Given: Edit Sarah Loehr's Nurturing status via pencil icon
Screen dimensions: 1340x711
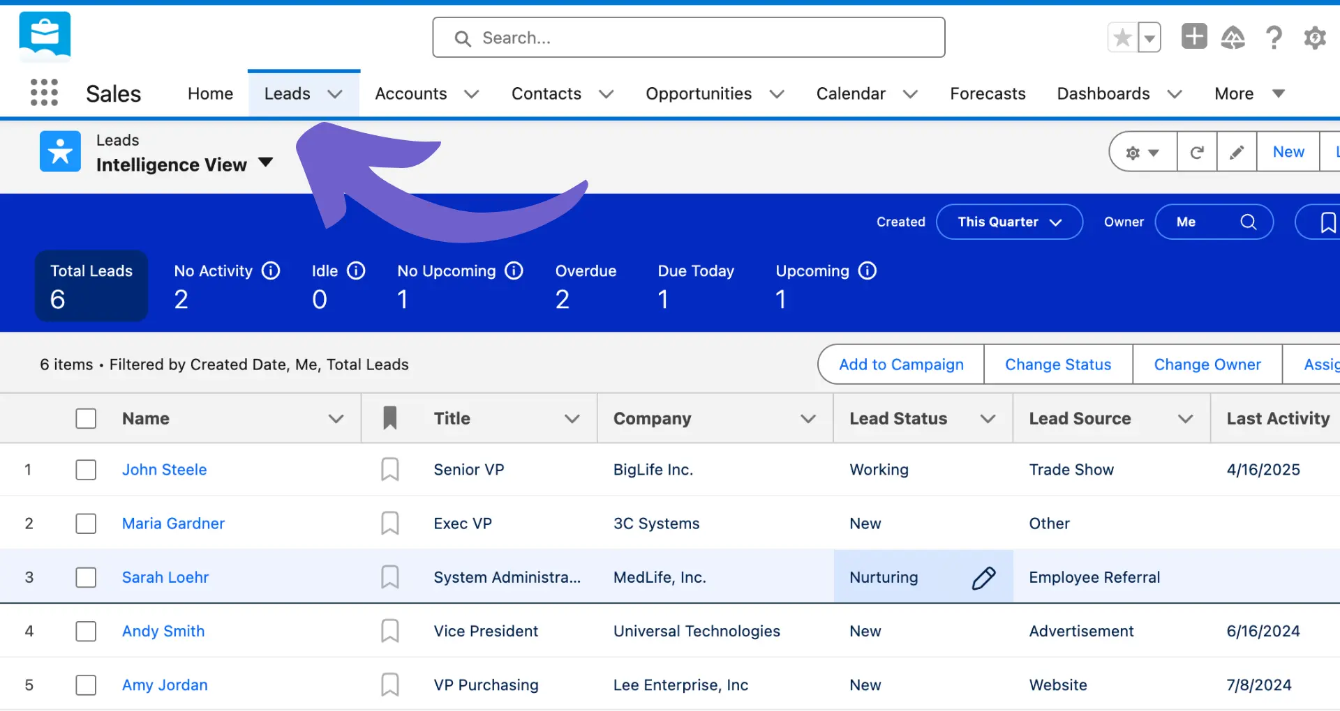Looking at the screenshot, I should 985,577.
